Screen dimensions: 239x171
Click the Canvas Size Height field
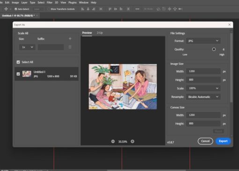[x=203, y=124]
